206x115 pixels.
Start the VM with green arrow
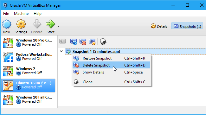coord(50,24)
